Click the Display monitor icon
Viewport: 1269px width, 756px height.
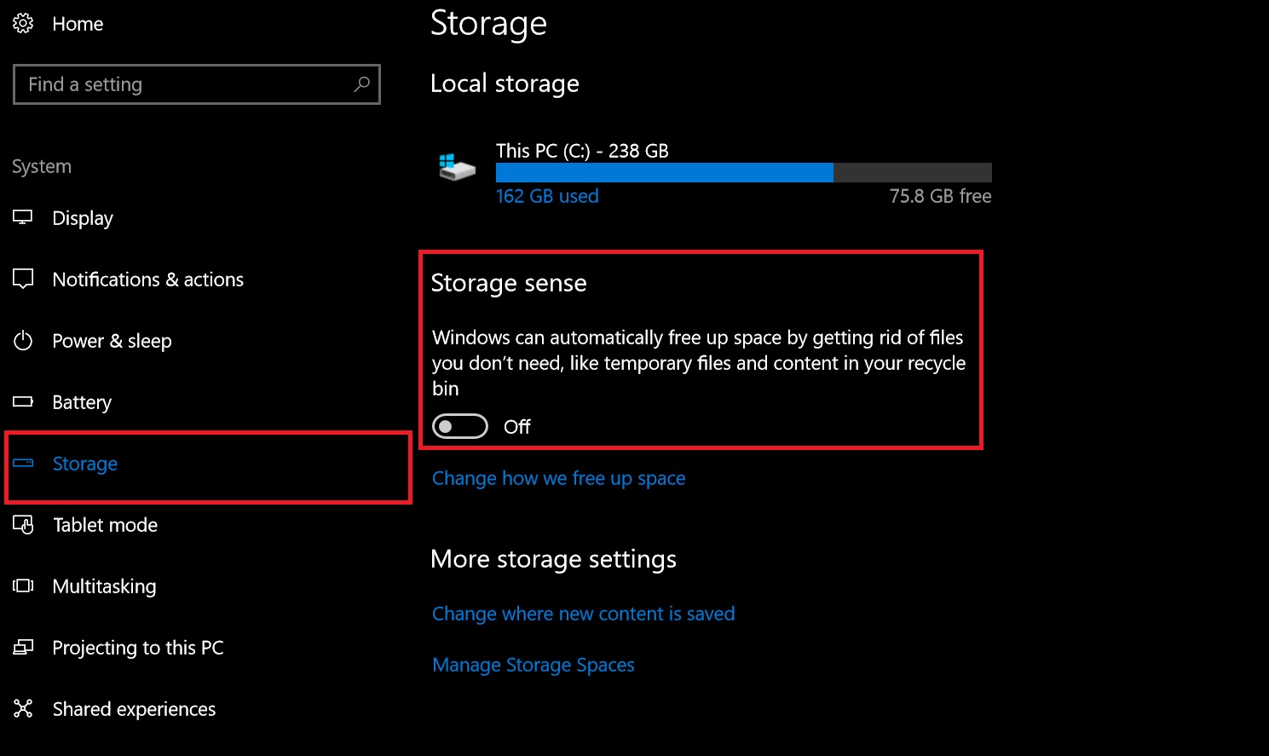pyautogui.click(x=23, y=217)
